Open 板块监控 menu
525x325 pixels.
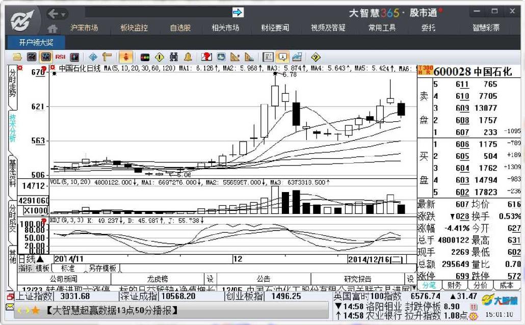click(134, 28)
